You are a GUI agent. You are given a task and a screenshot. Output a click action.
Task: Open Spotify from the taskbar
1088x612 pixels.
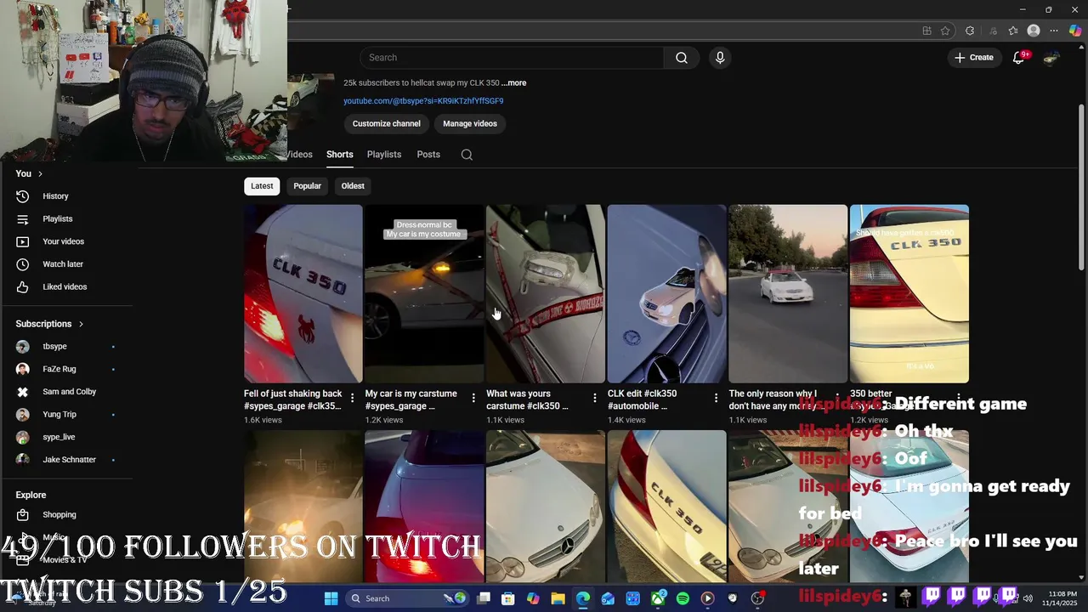pos(683,598)
